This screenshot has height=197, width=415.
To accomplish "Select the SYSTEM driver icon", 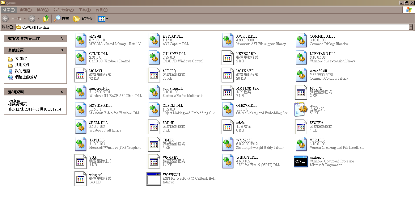I will pyautogui.click(x=301, y=127).
